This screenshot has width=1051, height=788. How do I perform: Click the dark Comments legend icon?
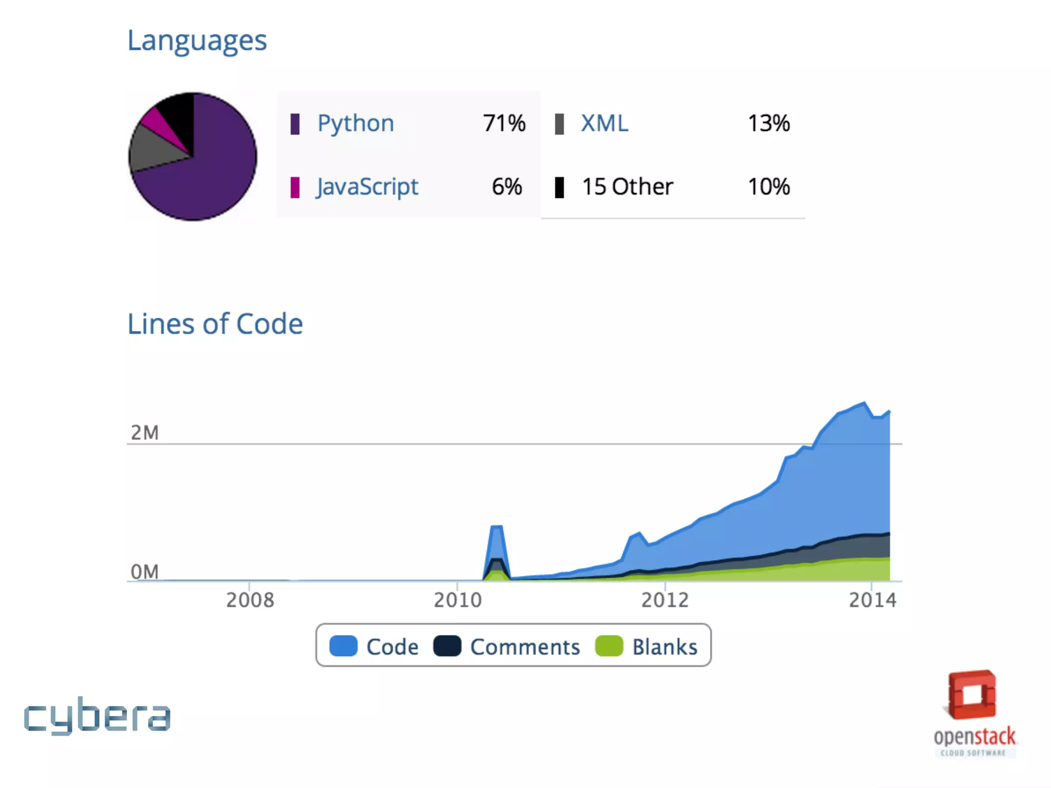[x=447, y=646]
